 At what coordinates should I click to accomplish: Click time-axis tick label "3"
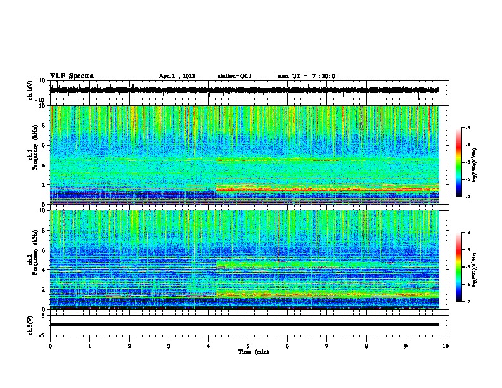[x=169, y=346]
